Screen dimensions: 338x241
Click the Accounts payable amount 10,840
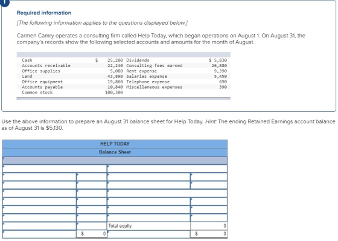(x=115, y=87)
